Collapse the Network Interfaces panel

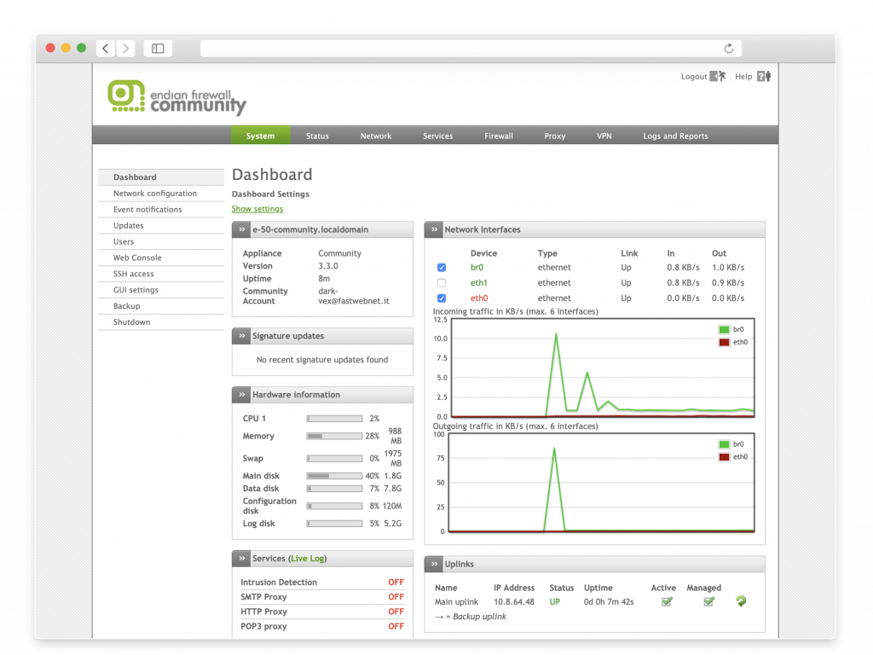point(434,229)
